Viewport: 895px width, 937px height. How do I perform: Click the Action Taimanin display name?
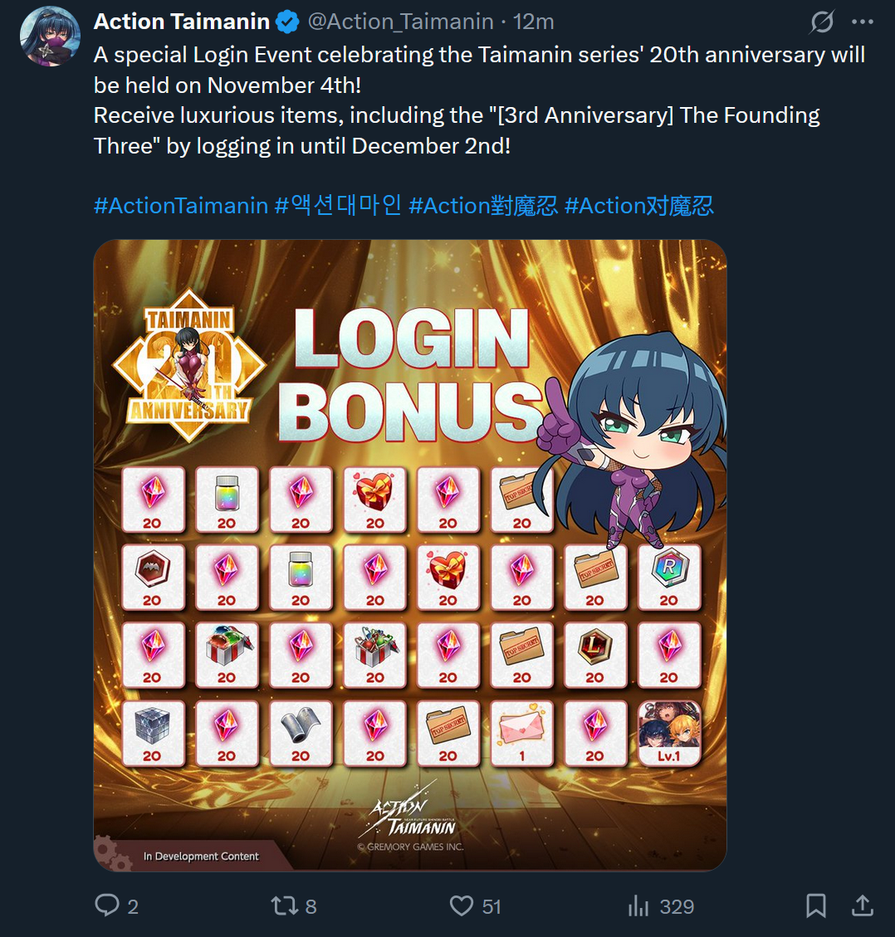click(x=182, y=22)
